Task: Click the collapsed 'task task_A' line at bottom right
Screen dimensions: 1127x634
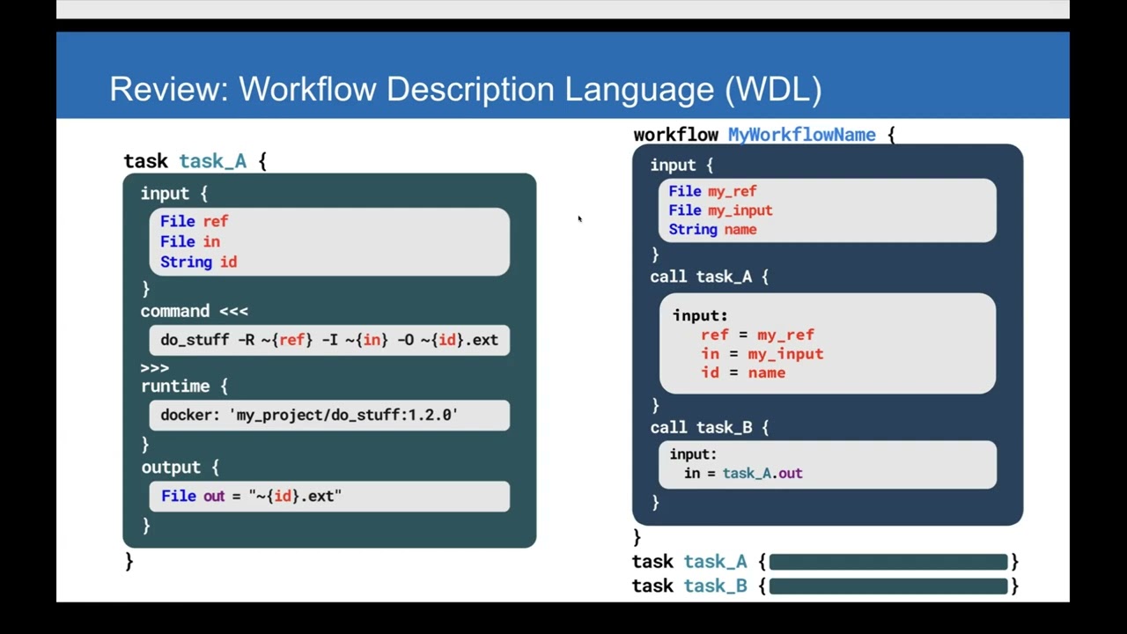Action: (x=825, y=562)
